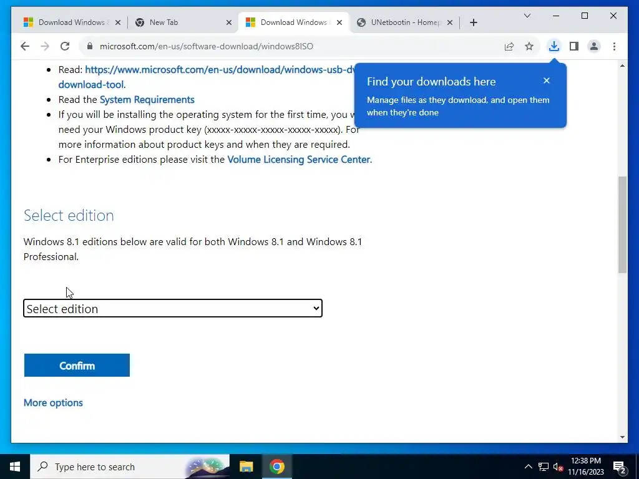Open the Select edition dropdown
Screen dimensions: 639x479
pos(173,308)
